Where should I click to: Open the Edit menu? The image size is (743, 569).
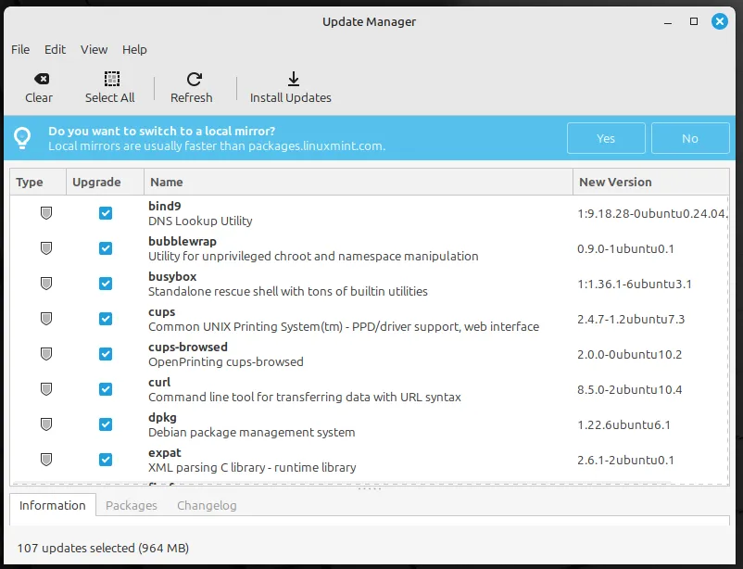click(55, 49)
